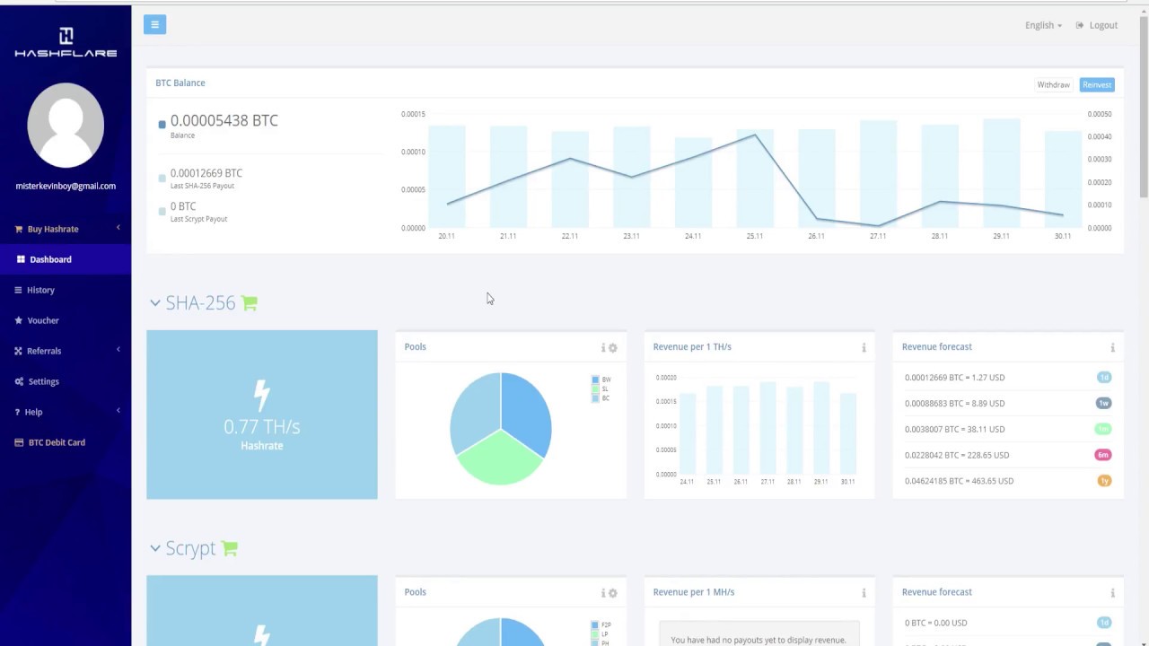1149x646 pixels.
Task: Click the green Scrypt shopping cart icon
Action: (x=230, y=548)
